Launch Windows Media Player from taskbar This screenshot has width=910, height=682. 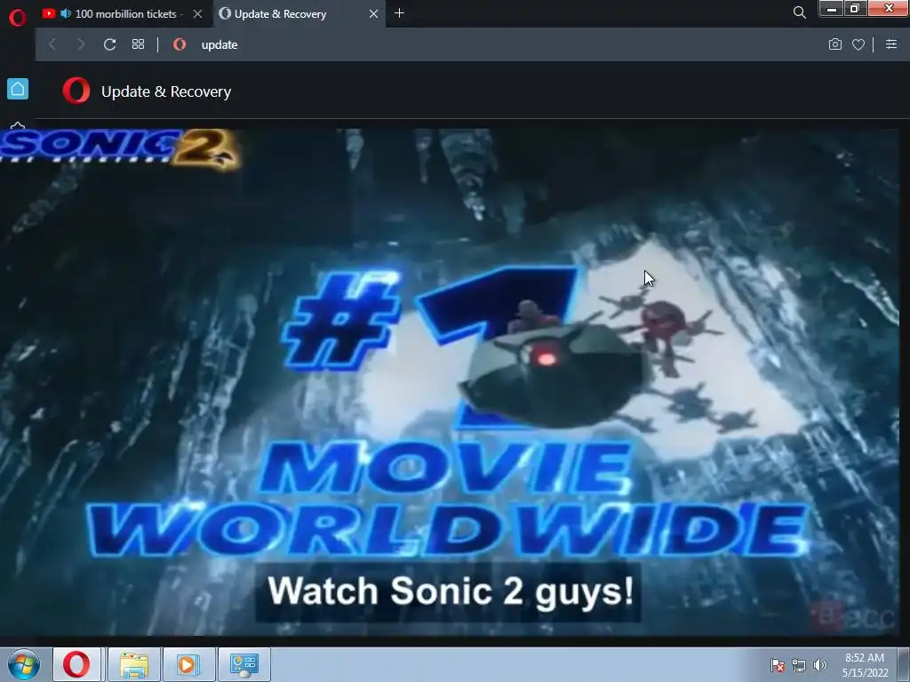(x=188, y=664)
